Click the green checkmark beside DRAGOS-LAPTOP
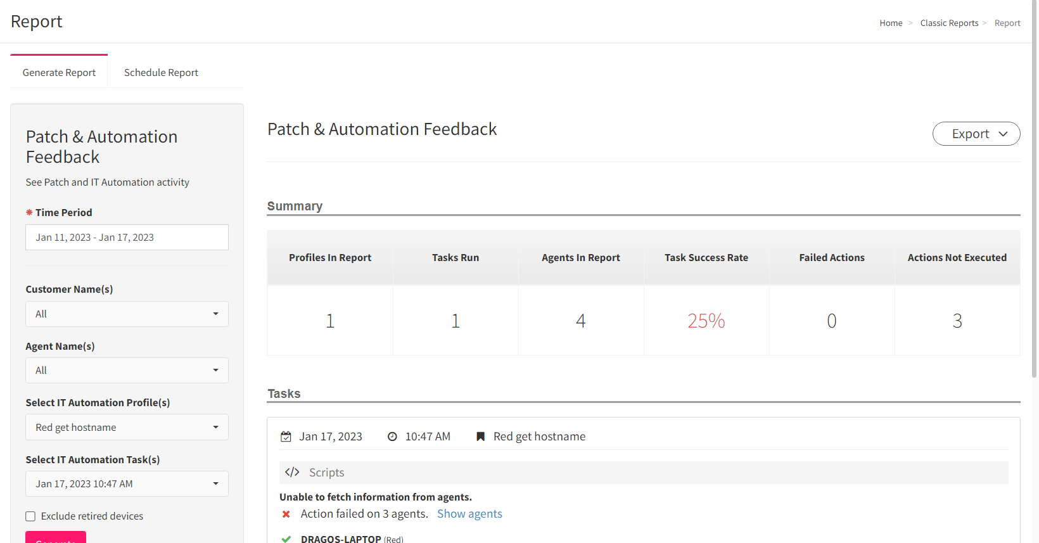Image resolution: width=1039 pixels, height=543 pixels. tap(286, 539)
